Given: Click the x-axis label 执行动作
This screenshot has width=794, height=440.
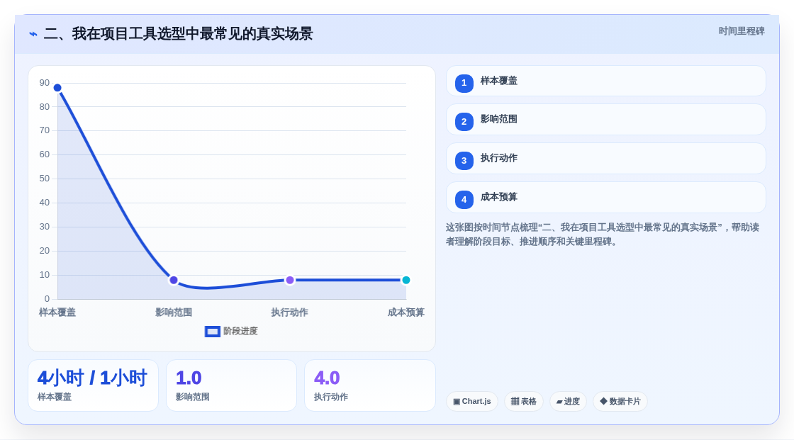Looking at the screenshot, I should (290, 312).
